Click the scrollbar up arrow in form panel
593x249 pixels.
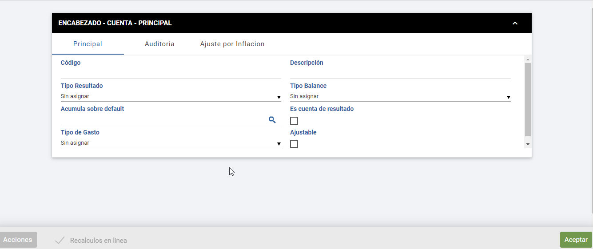[528, 59]
